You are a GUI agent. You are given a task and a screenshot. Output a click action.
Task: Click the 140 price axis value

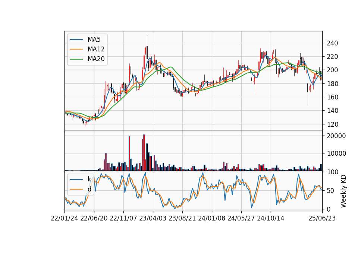[332, 111]
